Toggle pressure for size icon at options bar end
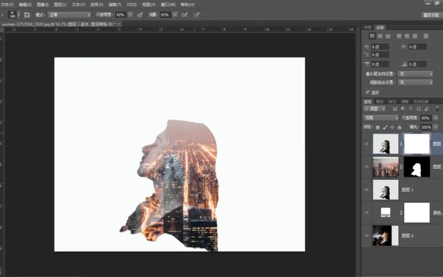443x277 pixels. click(197, 15)
